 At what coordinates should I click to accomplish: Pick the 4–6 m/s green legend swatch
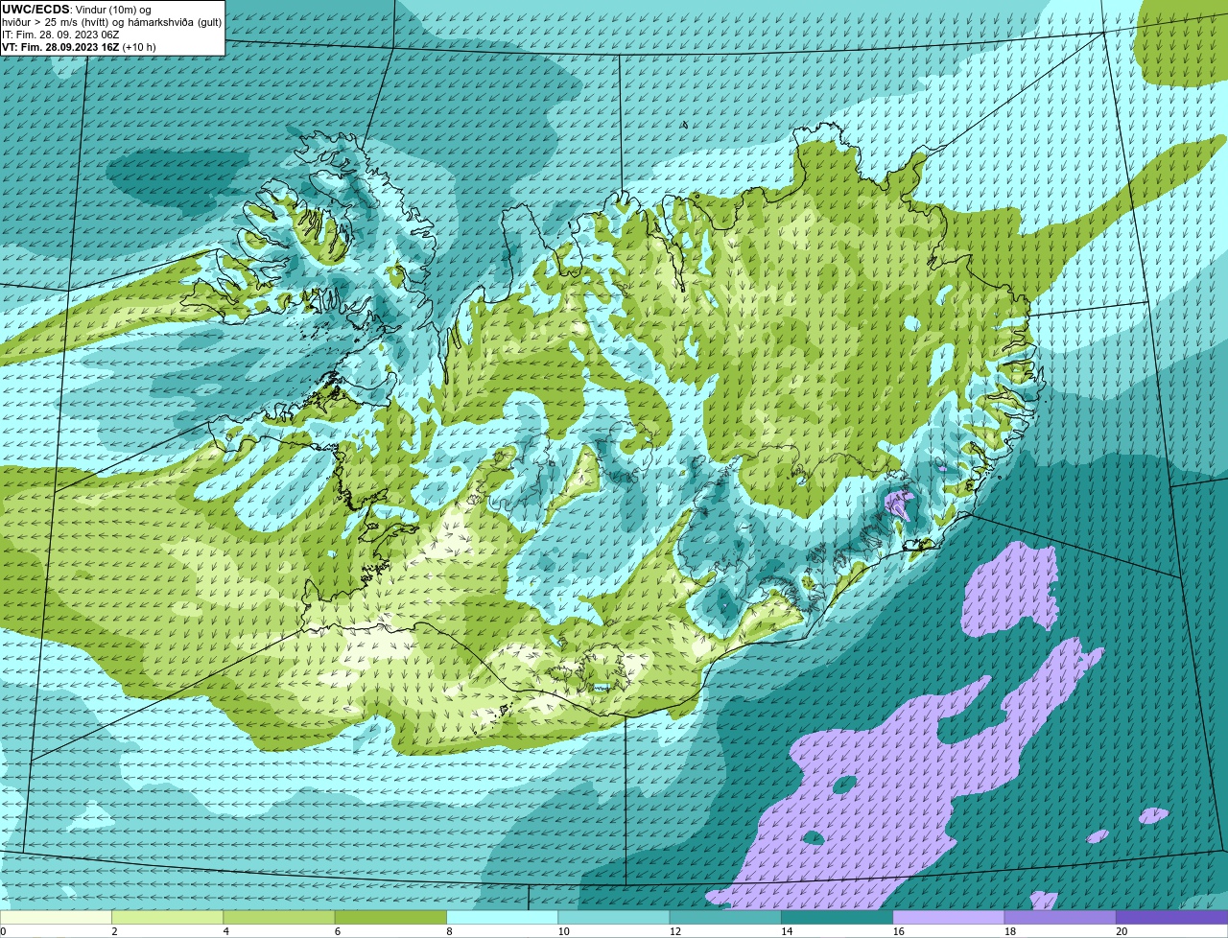(279, 917)
